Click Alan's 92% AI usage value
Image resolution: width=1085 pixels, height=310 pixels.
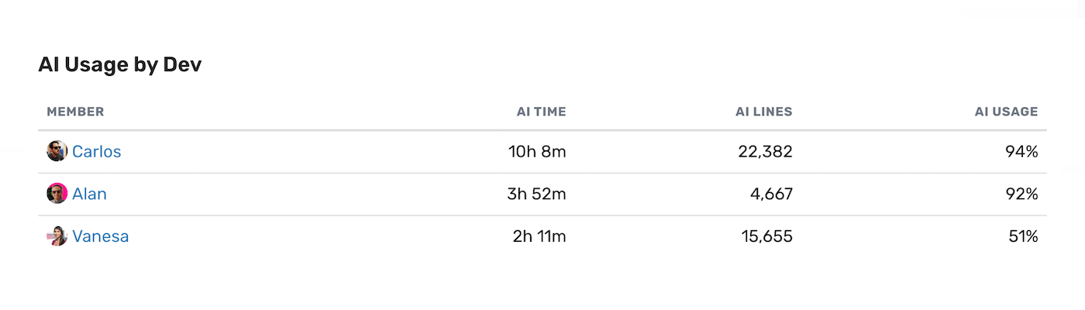click(1021, 194)
